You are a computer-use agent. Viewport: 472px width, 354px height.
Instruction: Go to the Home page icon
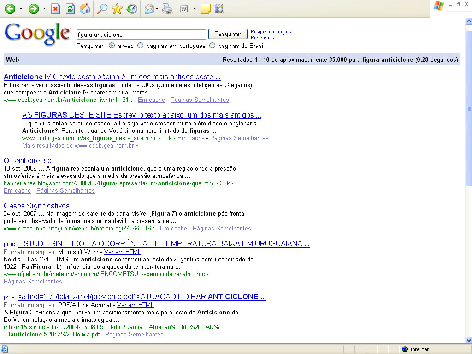[x=85, y=9]
